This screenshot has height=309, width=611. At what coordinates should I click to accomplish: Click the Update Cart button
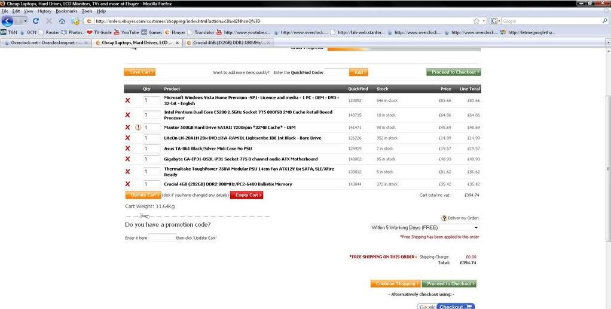click(x=143, y=194)
